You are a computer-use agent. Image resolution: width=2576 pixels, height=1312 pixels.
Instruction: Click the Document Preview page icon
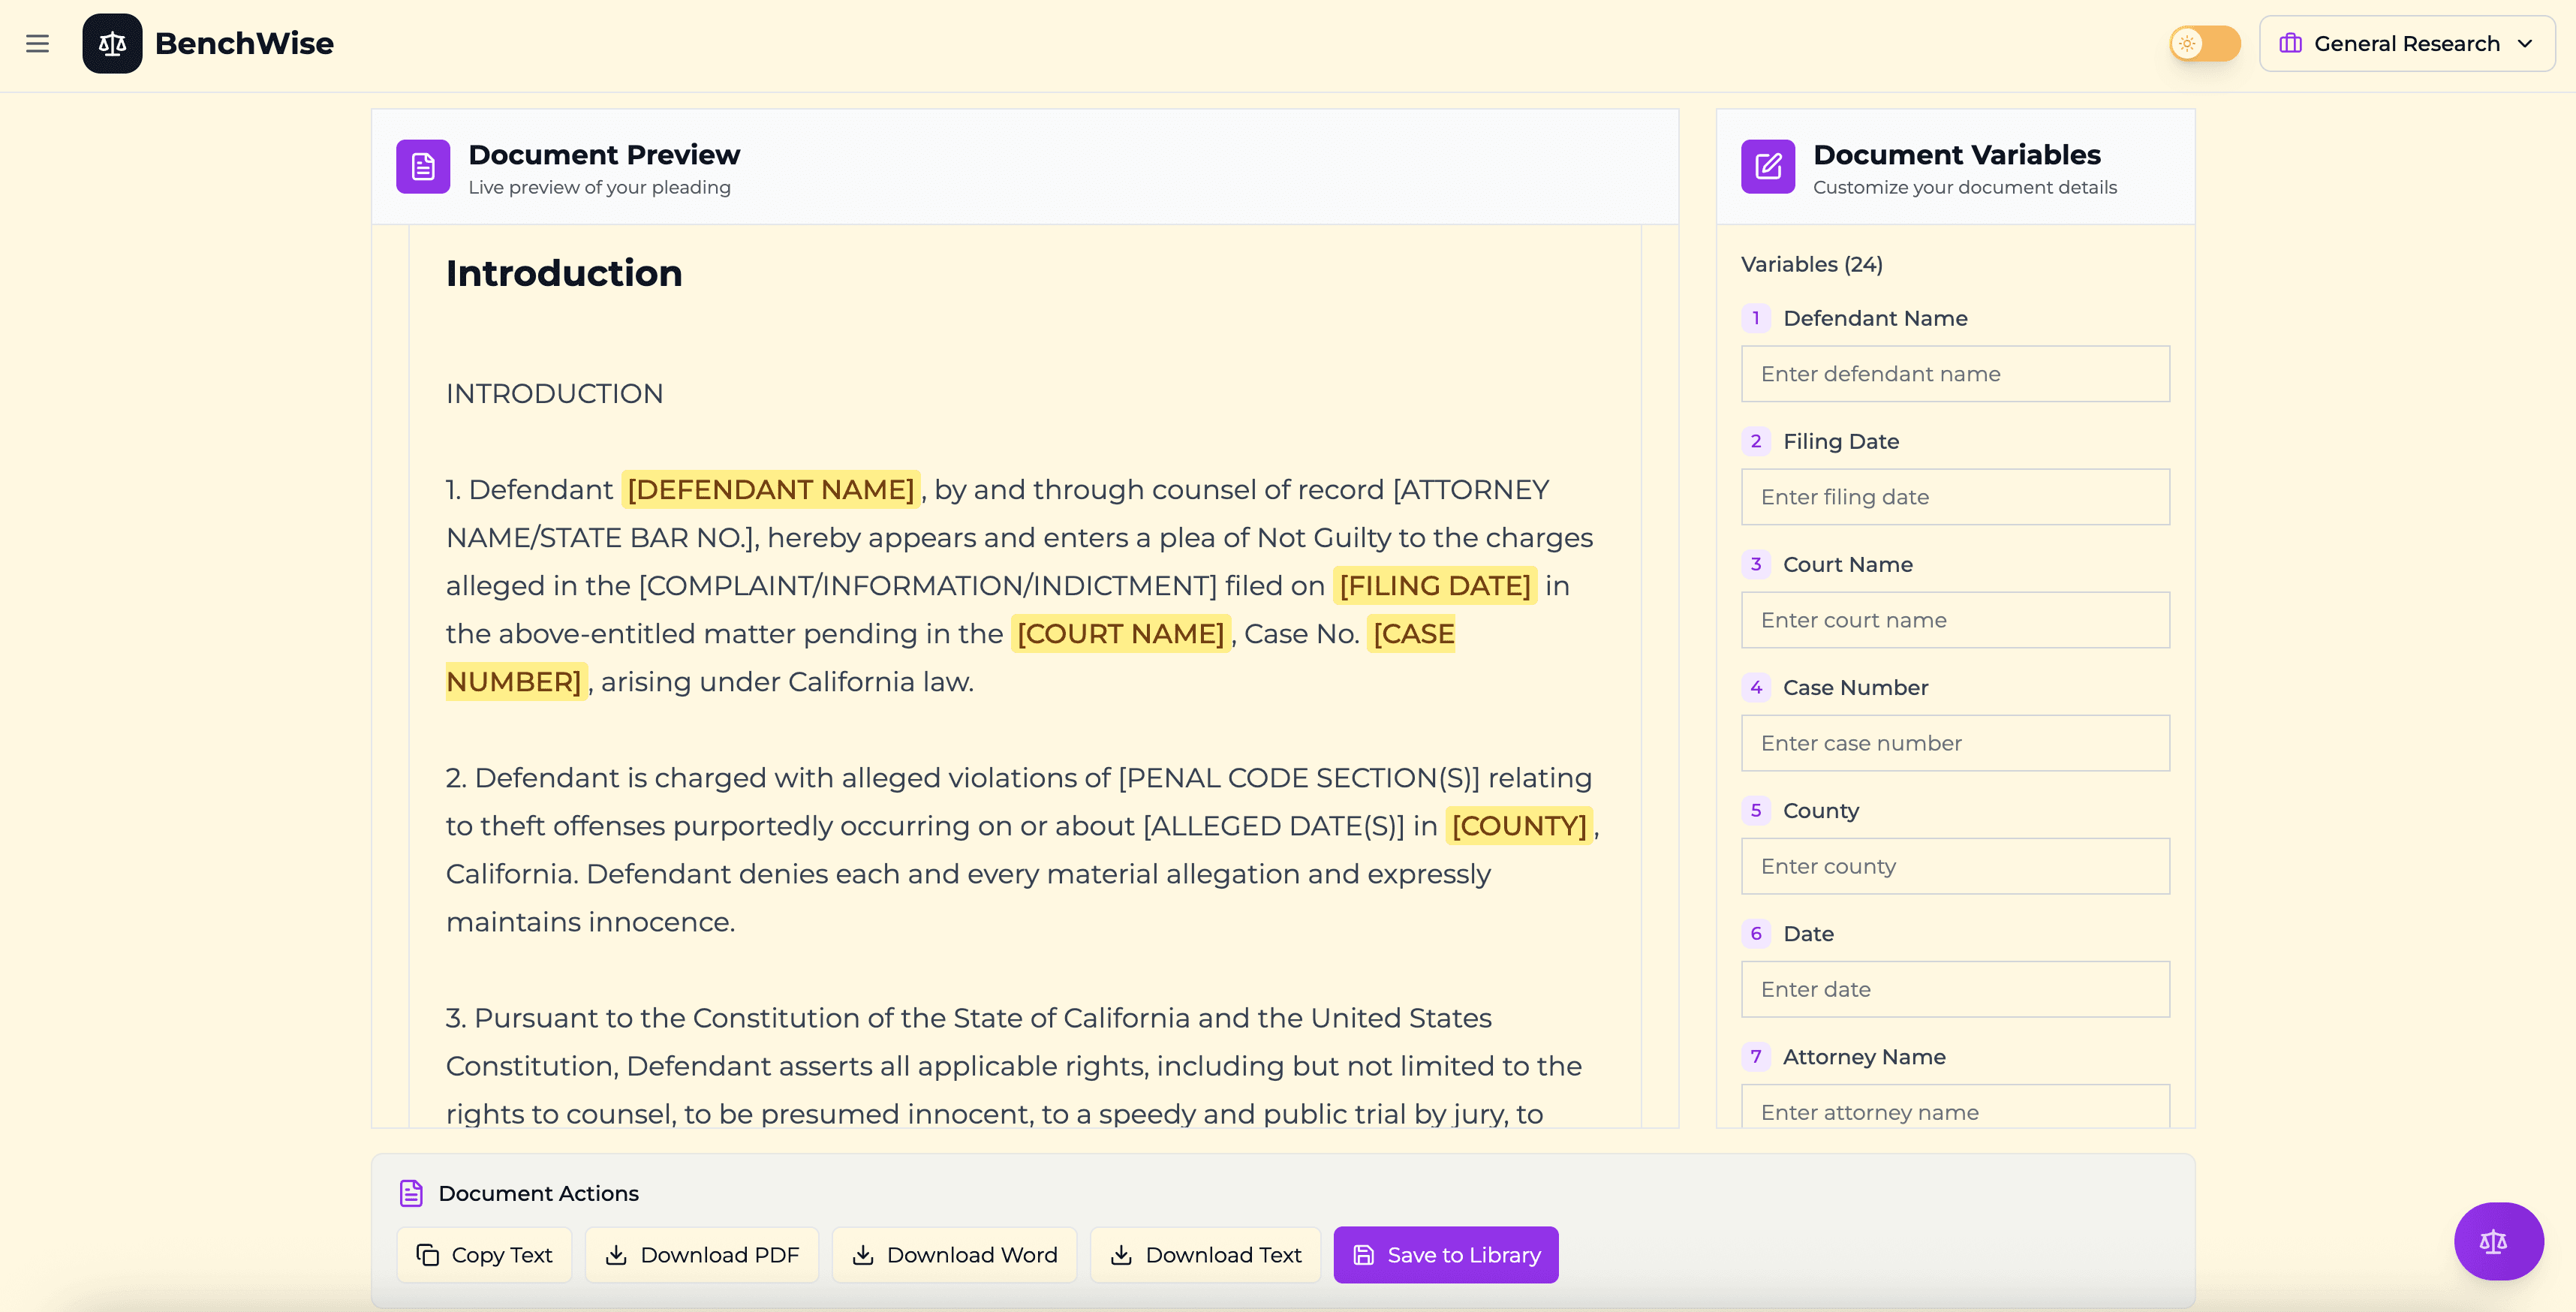click(x=422, y=166)
